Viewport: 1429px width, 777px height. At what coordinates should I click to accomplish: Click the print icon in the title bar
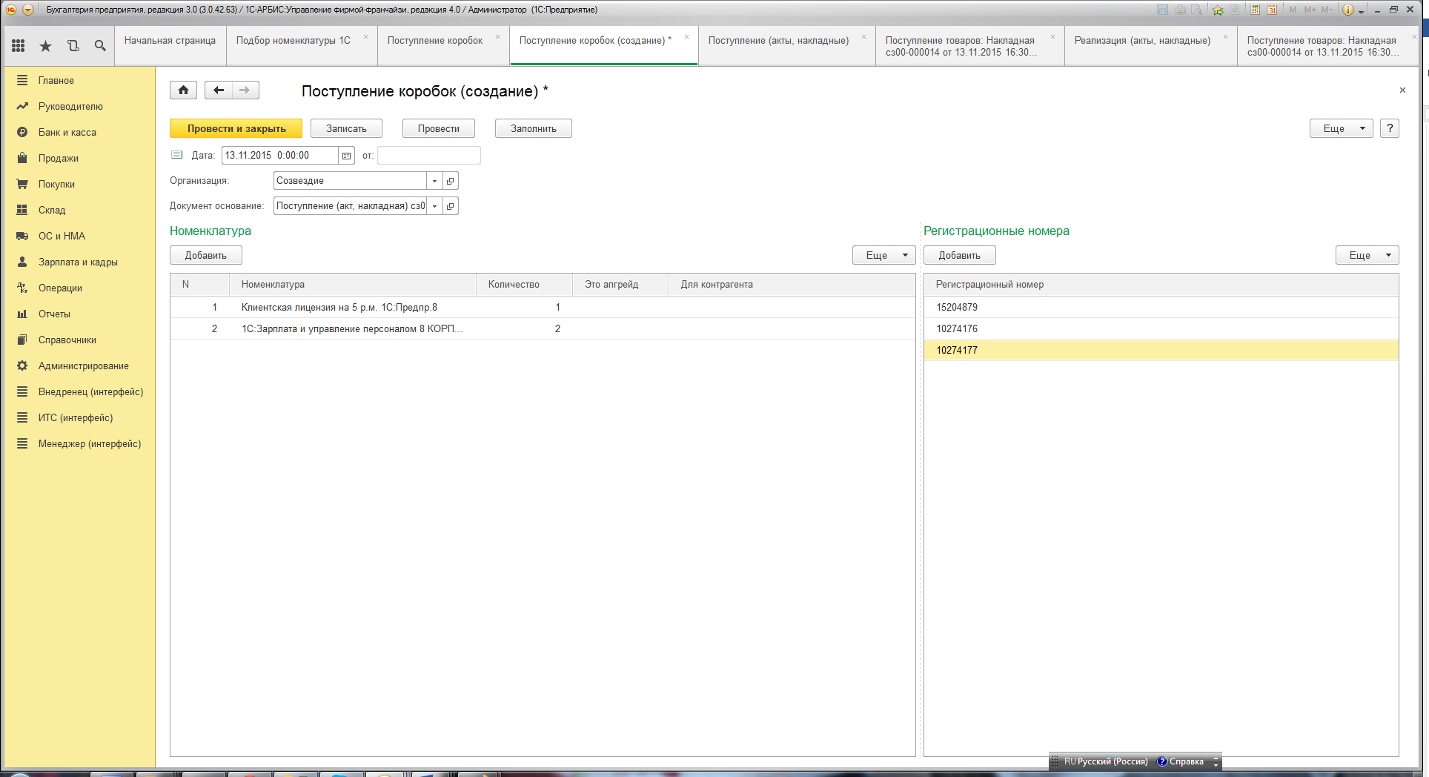point(1180,10)
